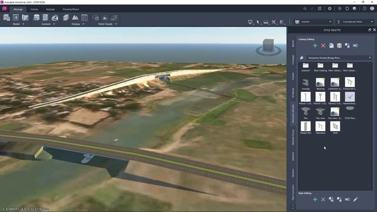The image size is (377, 212).
Task: Click the third Model group icon
Action: [x=25, y=18]
